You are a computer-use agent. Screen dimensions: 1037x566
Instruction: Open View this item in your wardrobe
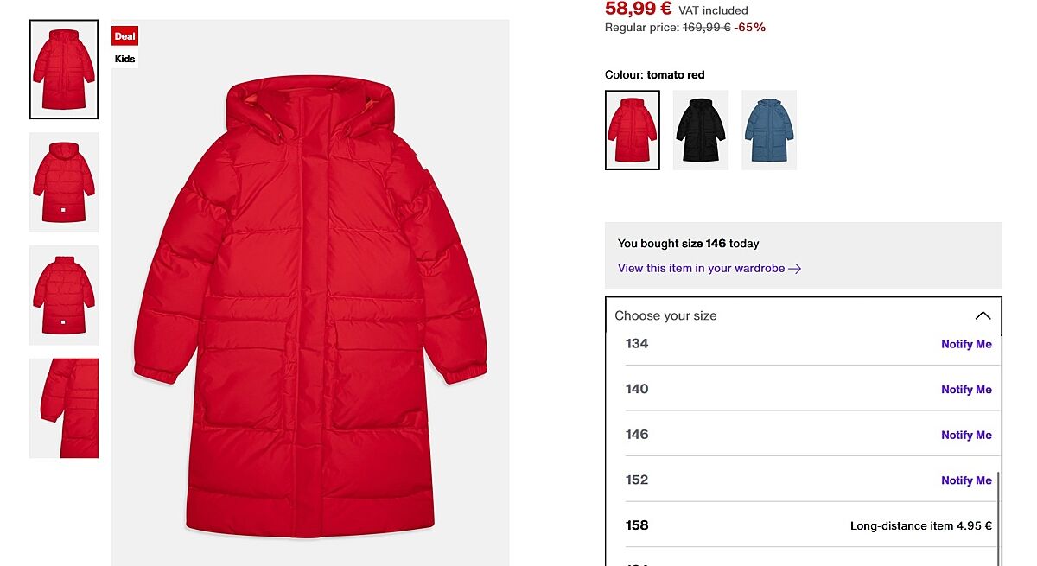(x=701, y=269)
